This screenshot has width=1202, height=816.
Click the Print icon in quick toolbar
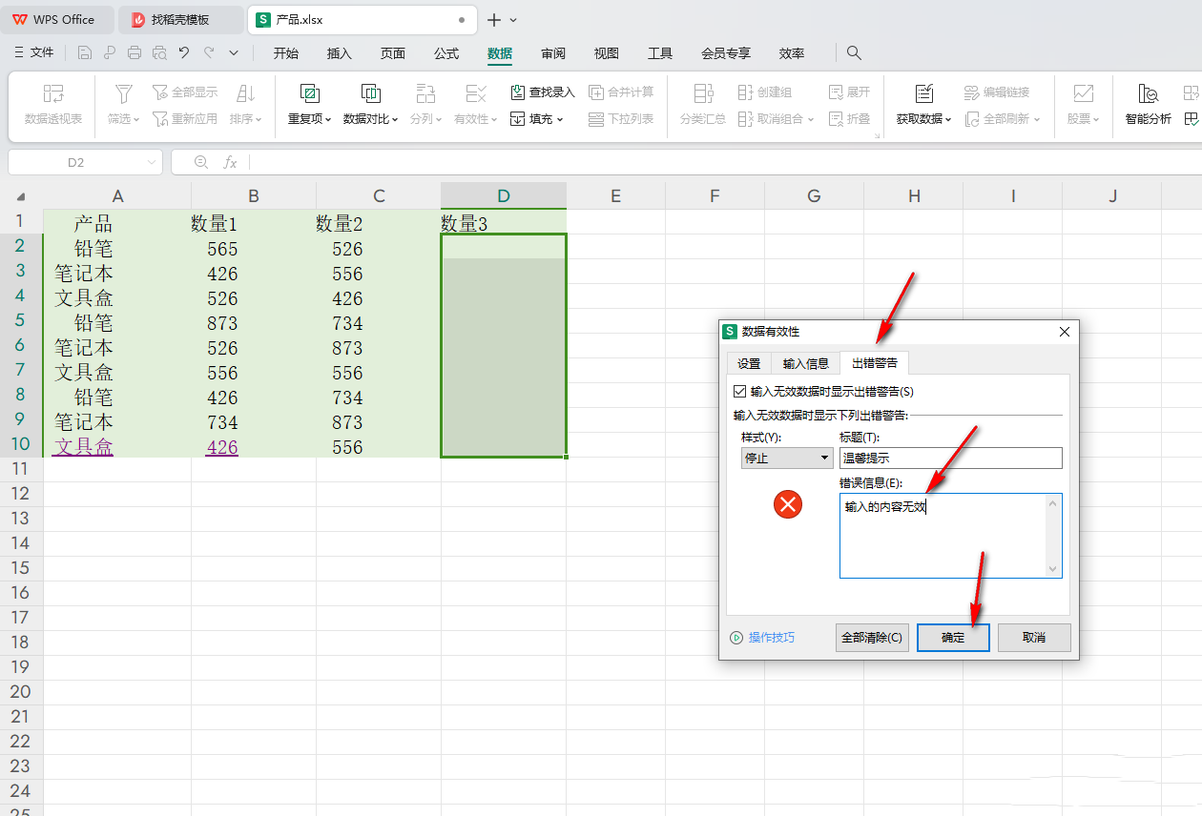[135, 53]
